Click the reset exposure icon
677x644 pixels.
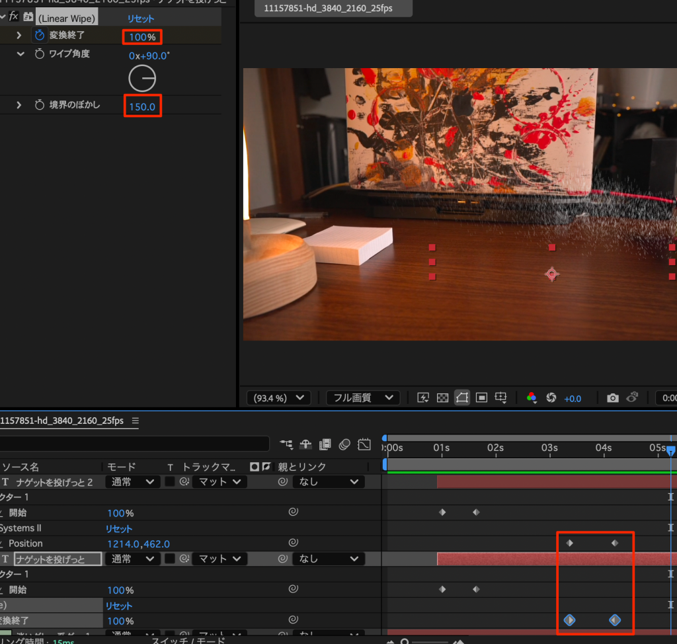(551, 398)
